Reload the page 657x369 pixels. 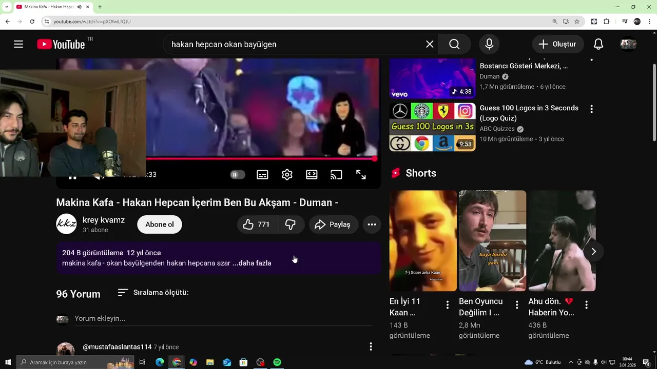(32, 22)
